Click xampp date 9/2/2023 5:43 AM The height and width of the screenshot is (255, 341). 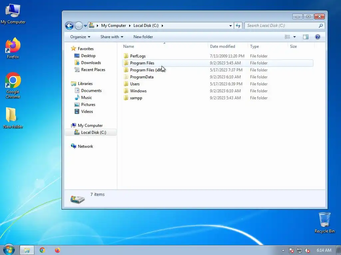225,98
